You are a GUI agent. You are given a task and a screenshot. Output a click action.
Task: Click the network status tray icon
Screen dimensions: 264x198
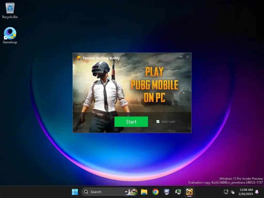[226, 192]
